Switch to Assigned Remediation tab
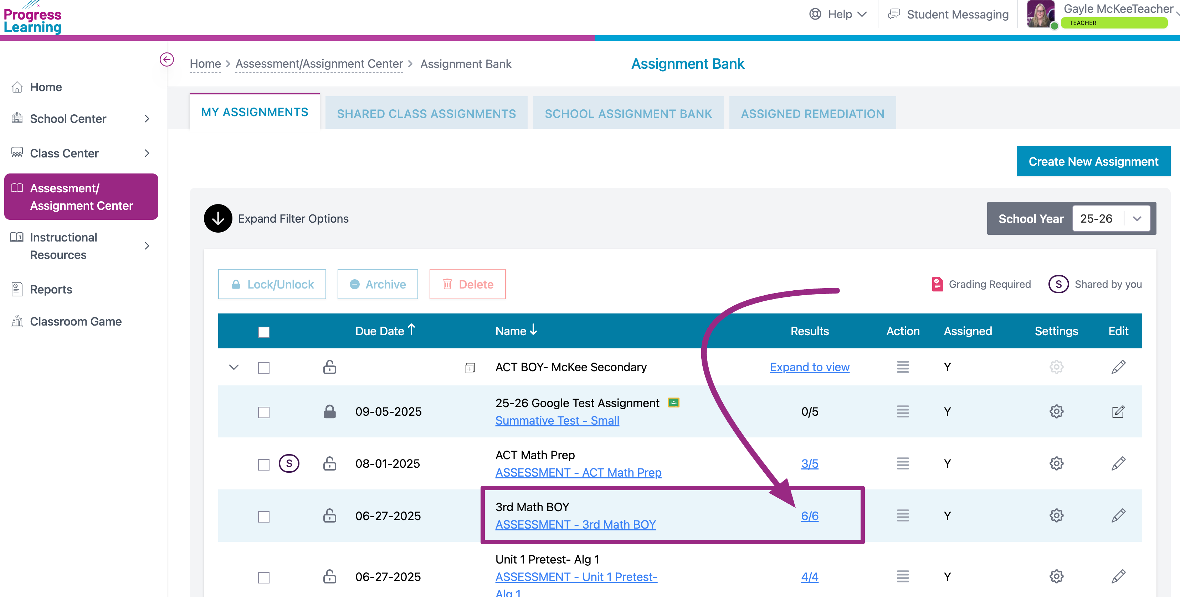This screenshot has height=597, width=1180. coord(812,113)
